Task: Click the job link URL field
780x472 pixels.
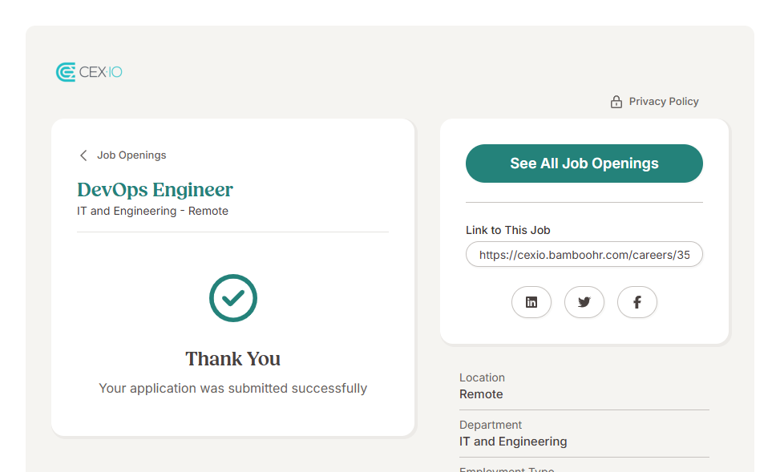Action: tap(584, 255)
